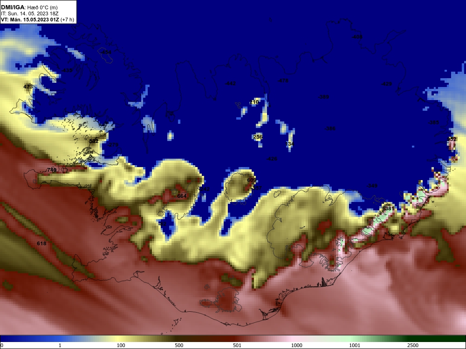
Task: Click the header title 'DMI/IGA: Hæð 0°C (m)'
Action: coord(29,7)
